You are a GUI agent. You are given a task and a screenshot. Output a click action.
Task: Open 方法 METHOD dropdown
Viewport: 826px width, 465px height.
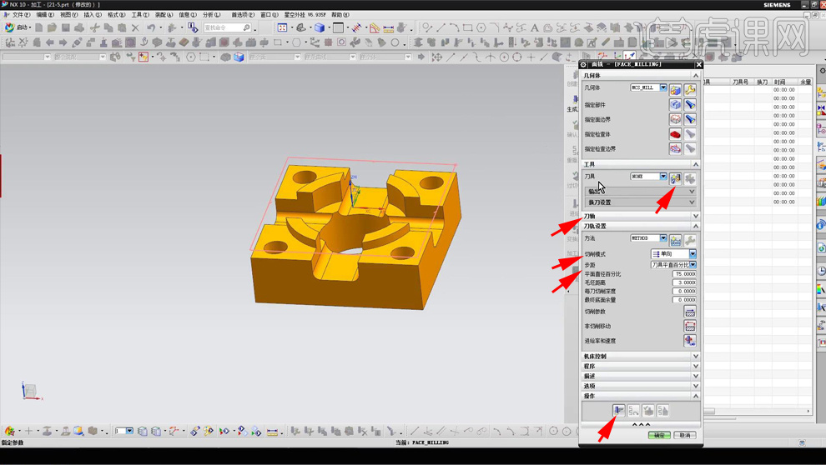pyautogui.click(x=648, y=238)
